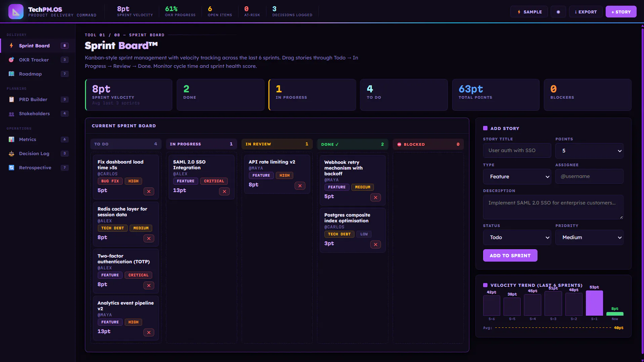
Task: Click the OKR Tracker target icon
Action: (11, 60)
